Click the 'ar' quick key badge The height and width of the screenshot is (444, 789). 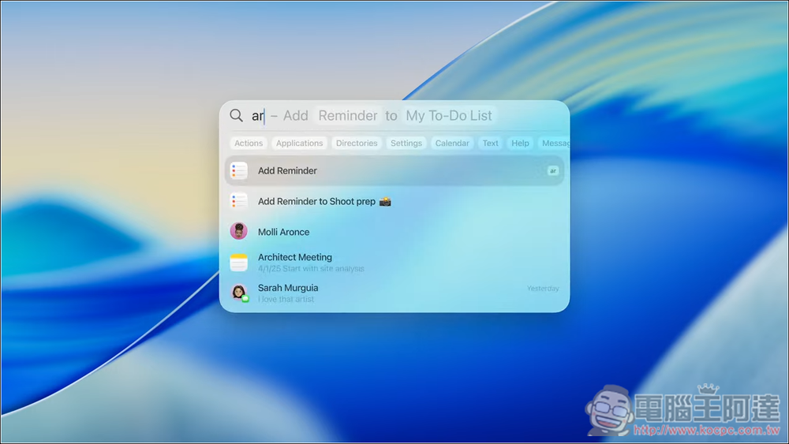553,171
